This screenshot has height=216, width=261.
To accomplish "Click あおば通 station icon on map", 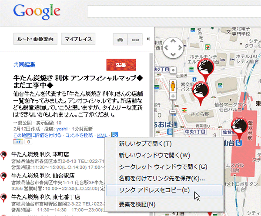I will (x=170, y=132).
